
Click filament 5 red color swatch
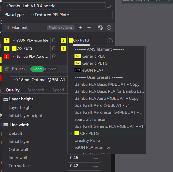click(x=7, y=57)
